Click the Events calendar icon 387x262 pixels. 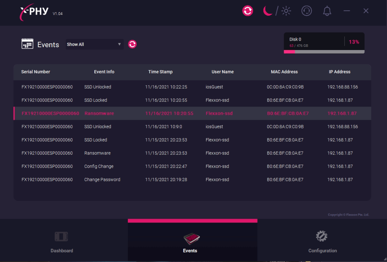tap(28, 44)
